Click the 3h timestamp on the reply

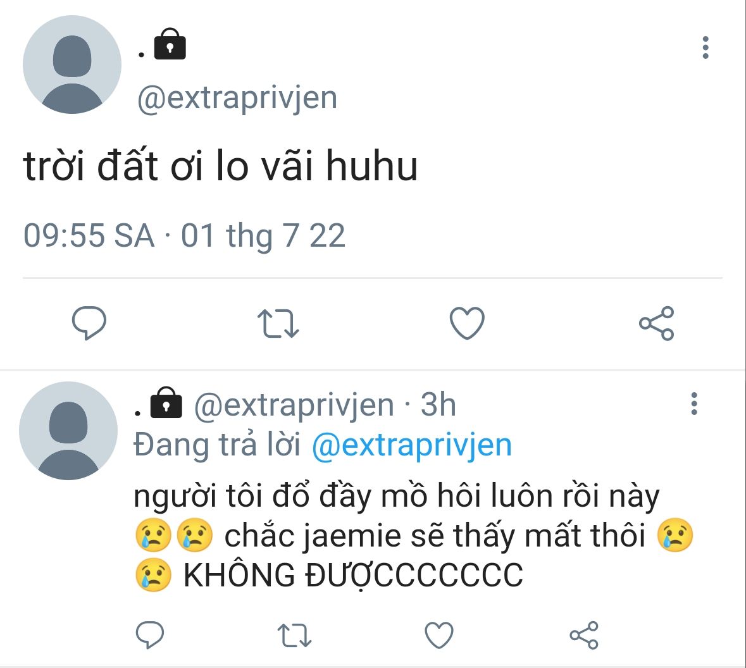tap(438, 405)
